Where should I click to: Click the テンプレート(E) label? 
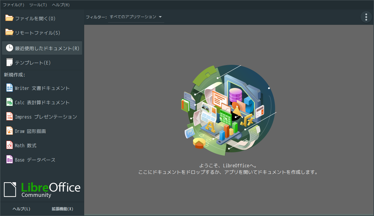point(33,63)
